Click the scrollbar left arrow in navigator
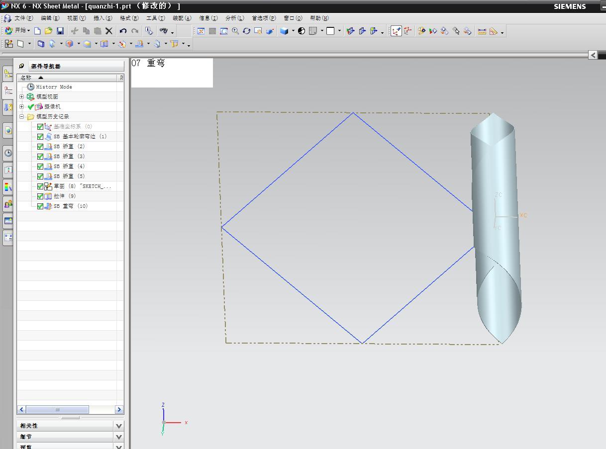Viewport: 606px width, 449px height. pyautogui.click(x=21, y=410)
